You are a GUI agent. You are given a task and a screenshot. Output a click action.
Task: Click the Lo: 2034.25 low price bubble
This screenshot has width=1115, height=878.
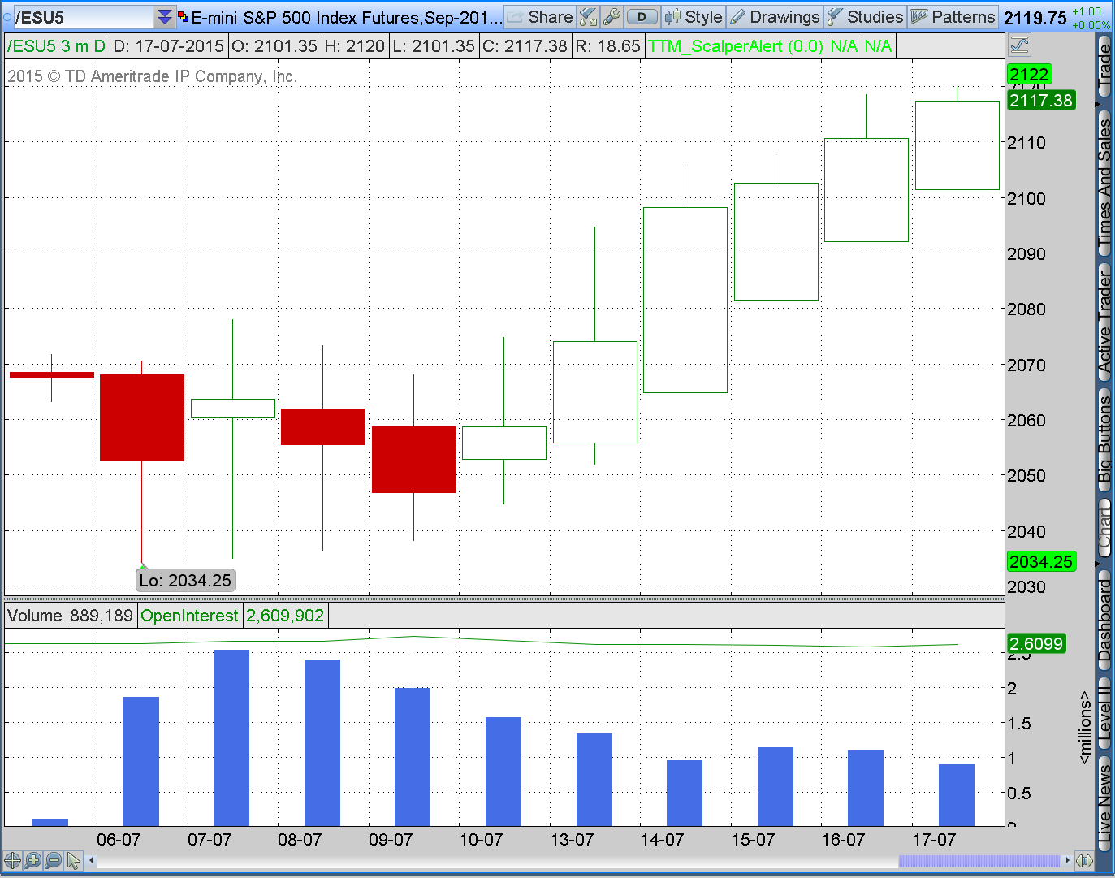coord(185,580)
